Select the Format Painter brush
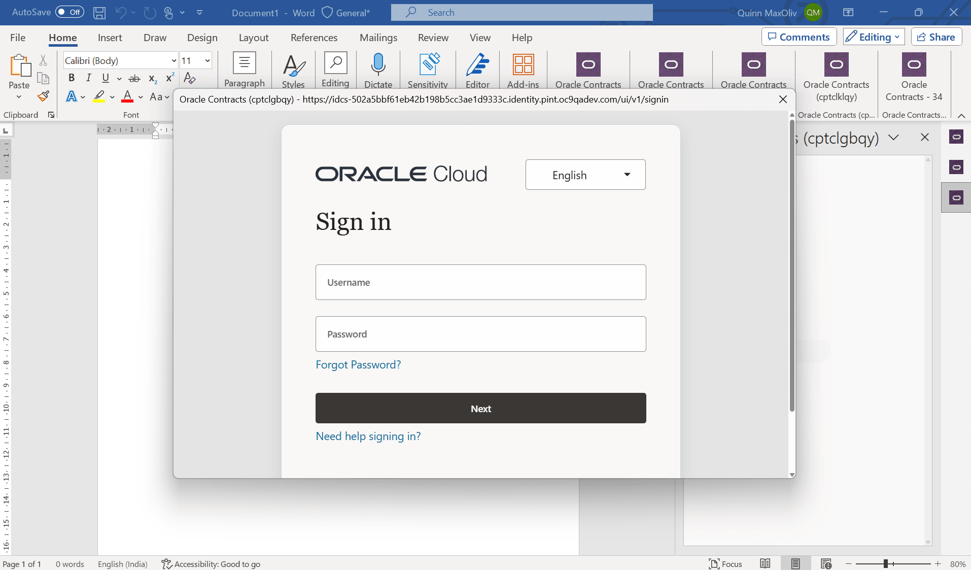Screen dimensions: 971x570 (44, 96)
